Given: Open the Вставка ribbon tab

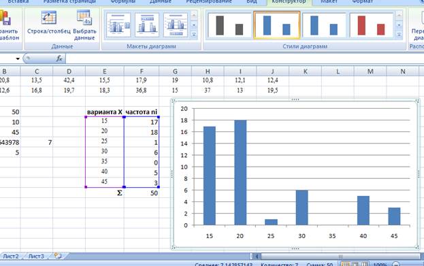Looking at the screenshot, I should pyautogui.click(x=18, y=1).
